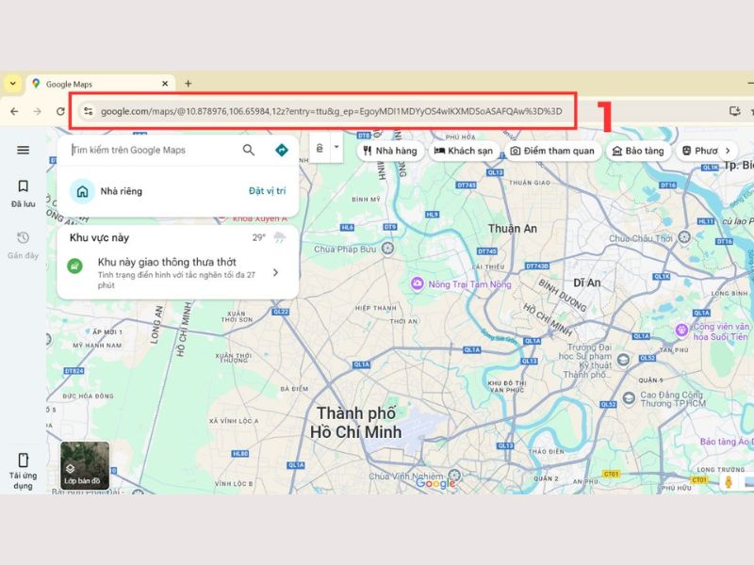Open the Đã lưu saved places
The width and height of the screenshot is (754, 565).
[23, 193]
